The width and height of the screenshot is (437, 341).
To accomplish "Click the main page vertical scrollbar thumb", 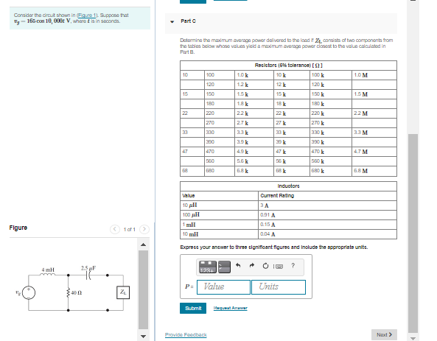I will pos(413,233).
